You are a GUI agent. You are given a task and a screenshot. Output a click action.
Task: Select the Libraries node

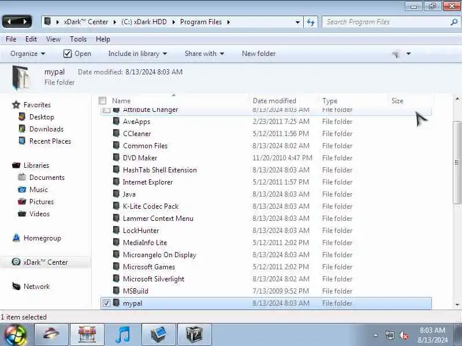click(x=36, y=166)
